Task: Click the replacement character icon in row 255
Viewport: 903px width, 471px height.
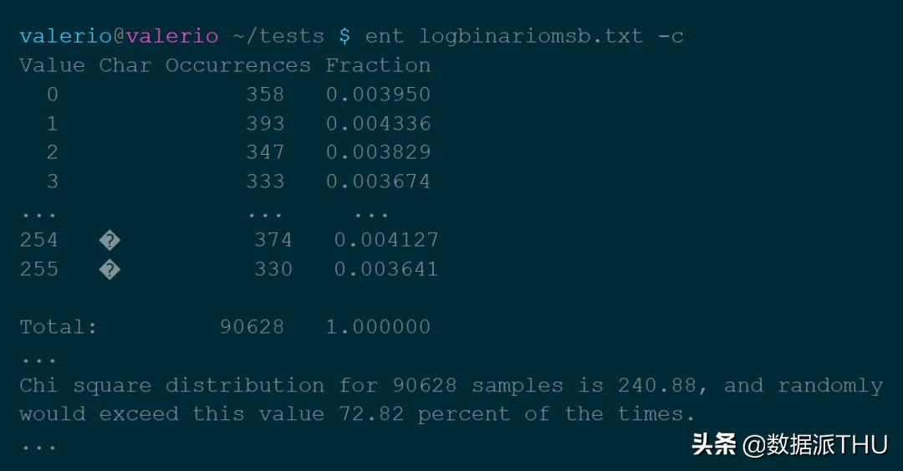Action: [x=110, y=269]
